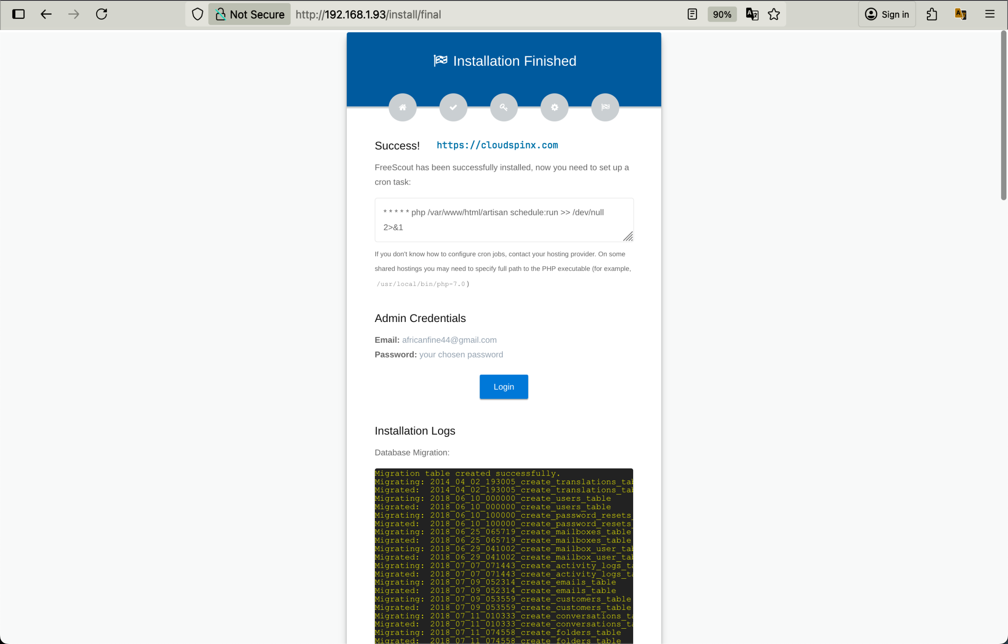This screenshot has width=1008, height=644.
Task: Navigate back using the browser arrow
Action: [x=46, y=14]
